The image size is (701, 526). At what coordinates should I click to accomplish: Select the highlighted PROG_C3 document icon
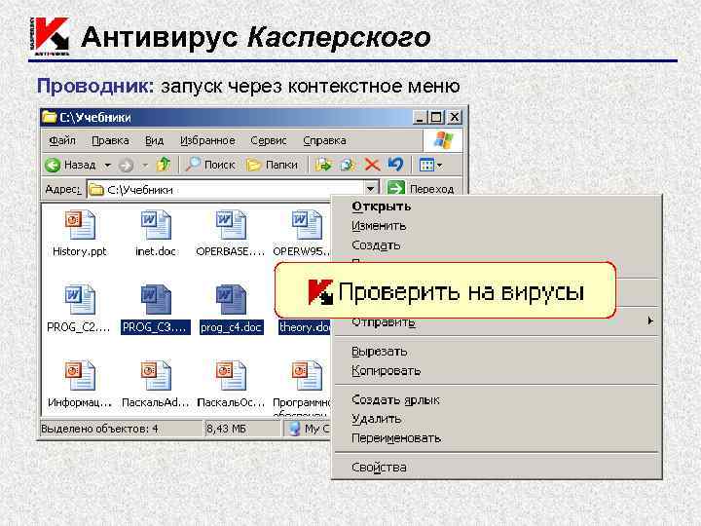coord(155,300)
